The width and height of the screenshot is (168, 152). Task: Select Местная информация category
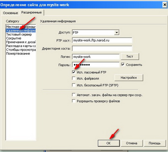point(21,27)
